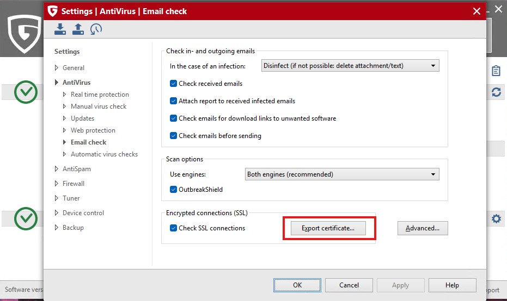507x301 pixels.
Task: Click the clipboard log icon in background window
Action: tap(496, 71)
